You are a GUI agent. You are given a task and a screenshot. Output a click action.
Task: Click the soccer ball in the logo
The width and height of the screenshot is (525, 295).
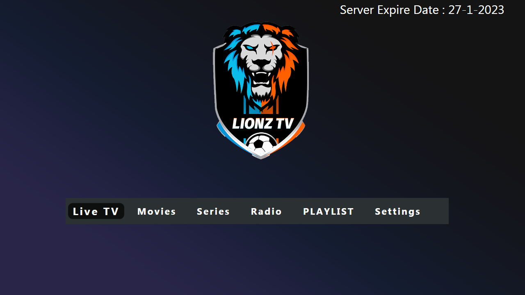(x=261, y=144)
